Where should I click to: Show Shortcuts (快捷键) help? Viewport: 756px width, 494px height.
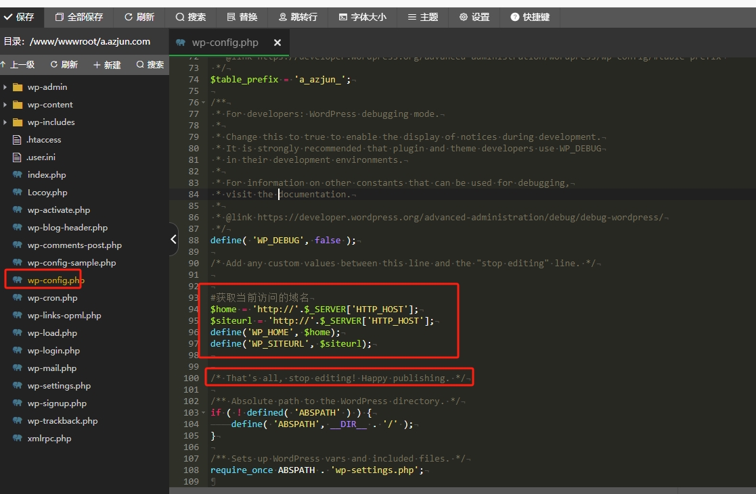pos(530,17)
